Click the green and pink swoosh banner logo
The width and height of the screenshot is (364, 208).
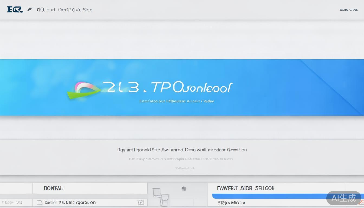click(83, 90)
